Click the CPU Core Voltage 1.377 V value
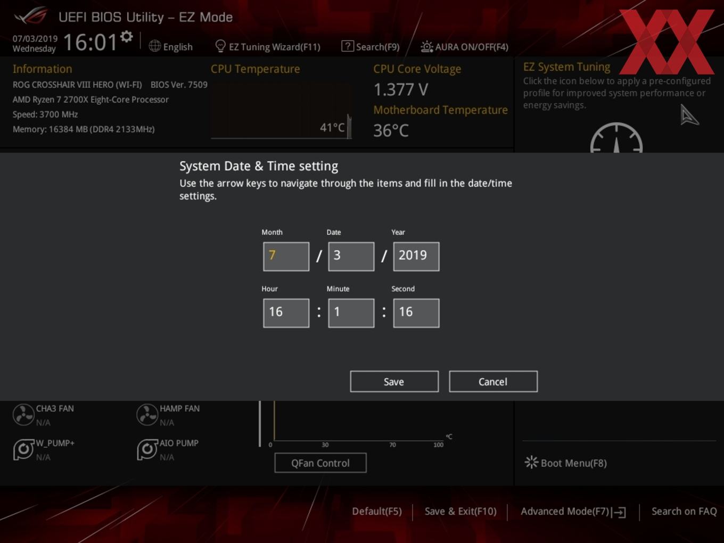Screen dimensions: 724x543 [401, 89]
